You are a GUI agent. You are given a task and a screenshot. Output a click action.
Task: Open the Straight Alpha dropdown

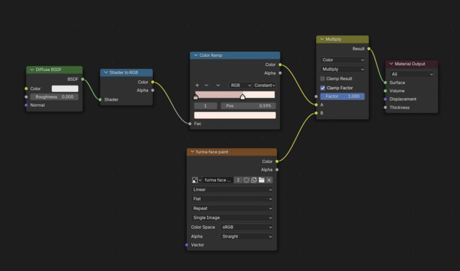246,237
